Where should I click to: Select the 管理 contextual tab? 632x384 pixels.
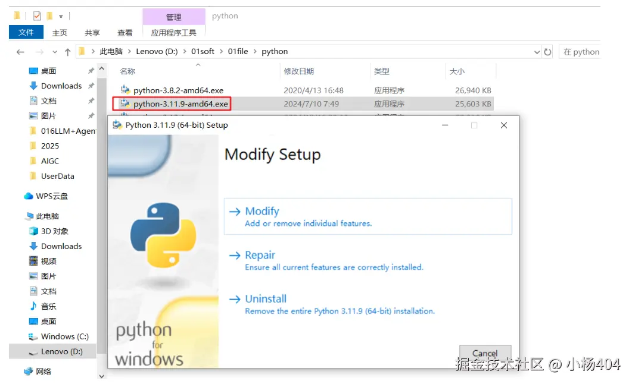click(174, 17)
